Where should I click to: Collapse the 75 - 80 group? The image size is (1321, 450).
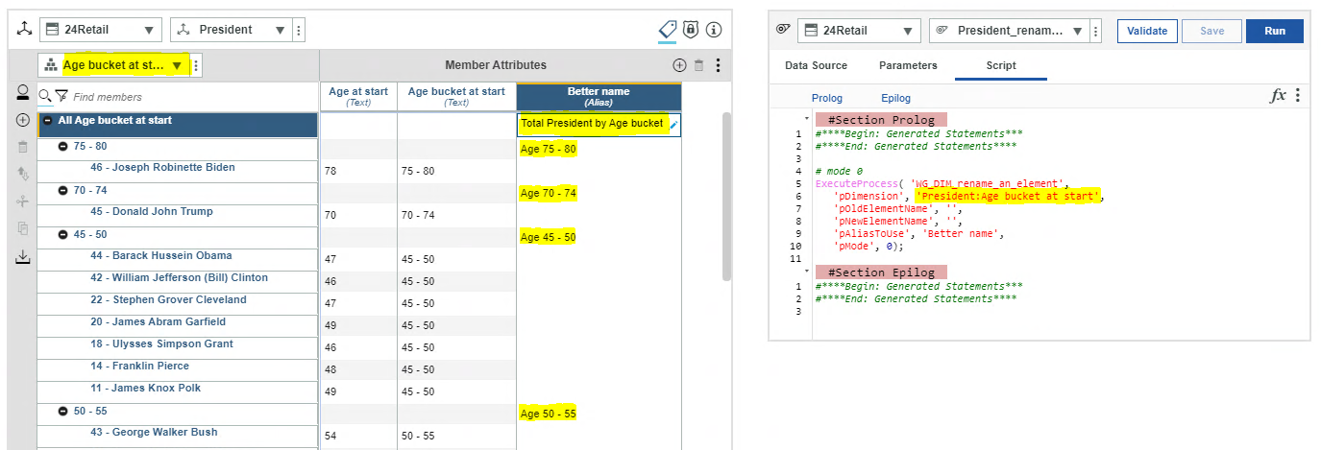(x=63, y=147)
